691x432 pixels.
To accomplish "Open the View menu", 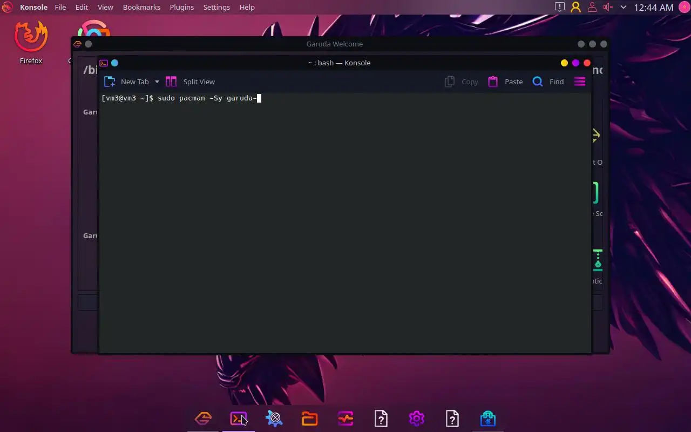I will [x=105, y=7].
